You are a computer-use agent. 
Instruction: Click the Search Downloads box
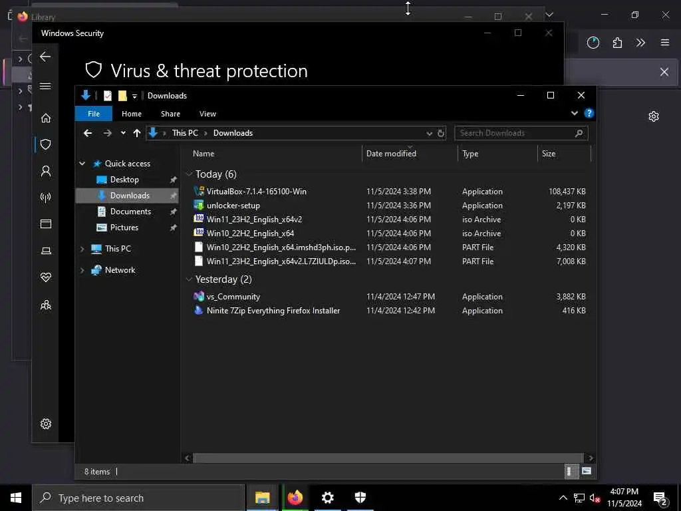click(521, 133)
